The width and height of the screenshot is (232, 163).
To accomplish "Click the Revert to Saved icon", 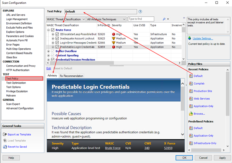I will 4,147.
